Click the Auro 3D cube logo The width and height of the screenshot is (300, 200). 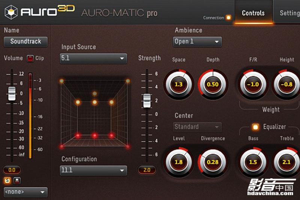coord(11,12)
